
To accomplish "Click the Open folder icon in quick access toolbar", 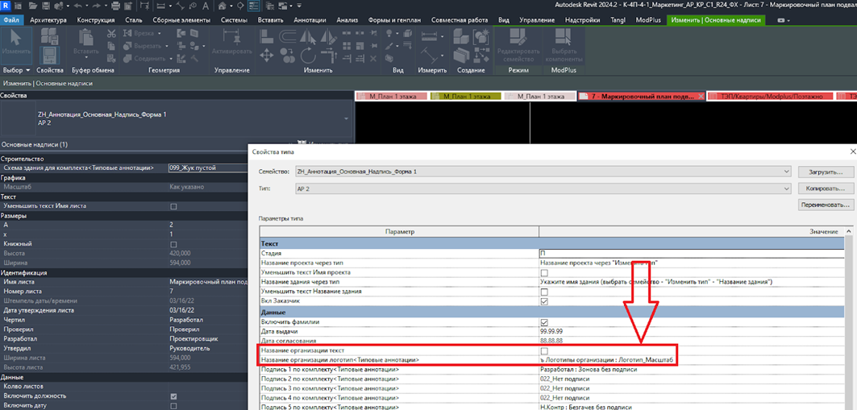I will pos(34,6).
